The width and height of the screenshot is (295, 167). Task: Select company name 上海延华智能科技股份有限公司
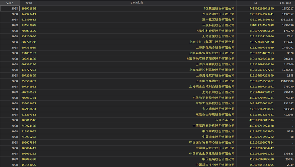[212, 53]
